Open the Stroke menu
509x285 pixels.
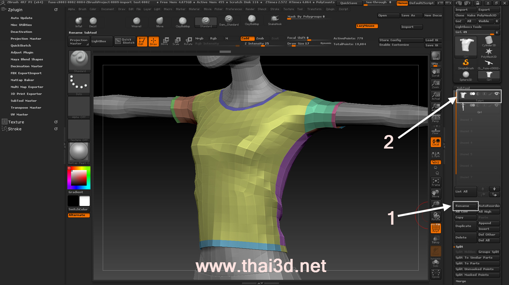tap(274, 9)
